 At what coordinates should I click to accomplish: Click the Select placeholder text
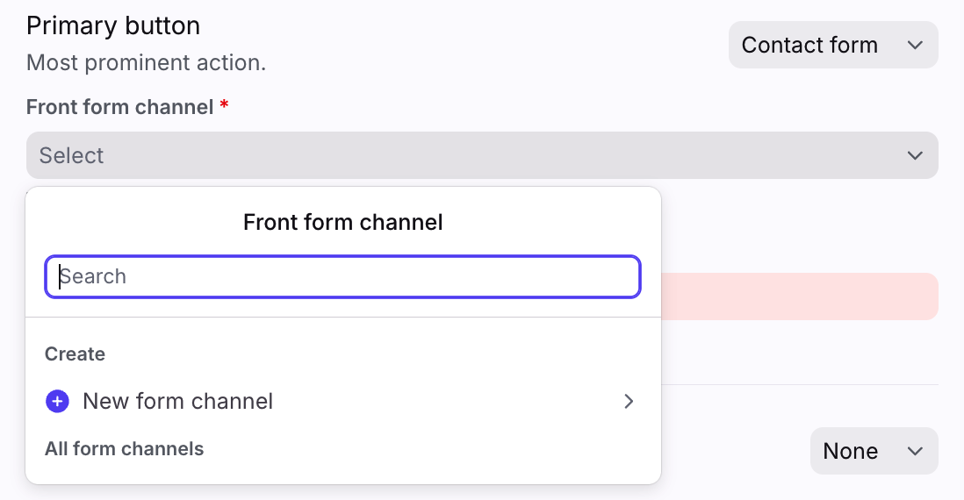click(72, 155)
